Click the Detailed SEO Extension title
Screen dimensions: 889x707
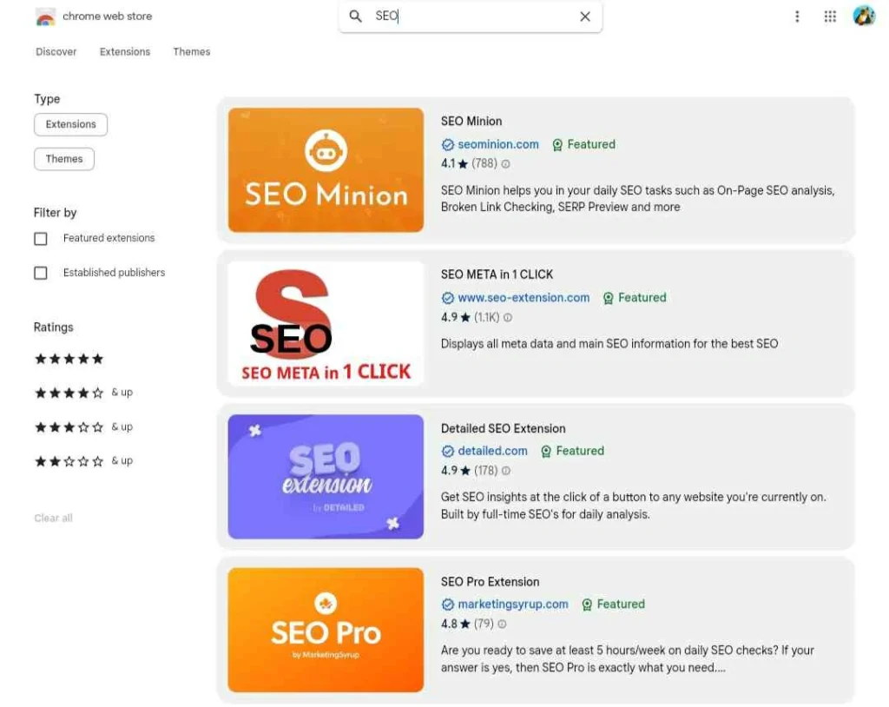point(504,428)
